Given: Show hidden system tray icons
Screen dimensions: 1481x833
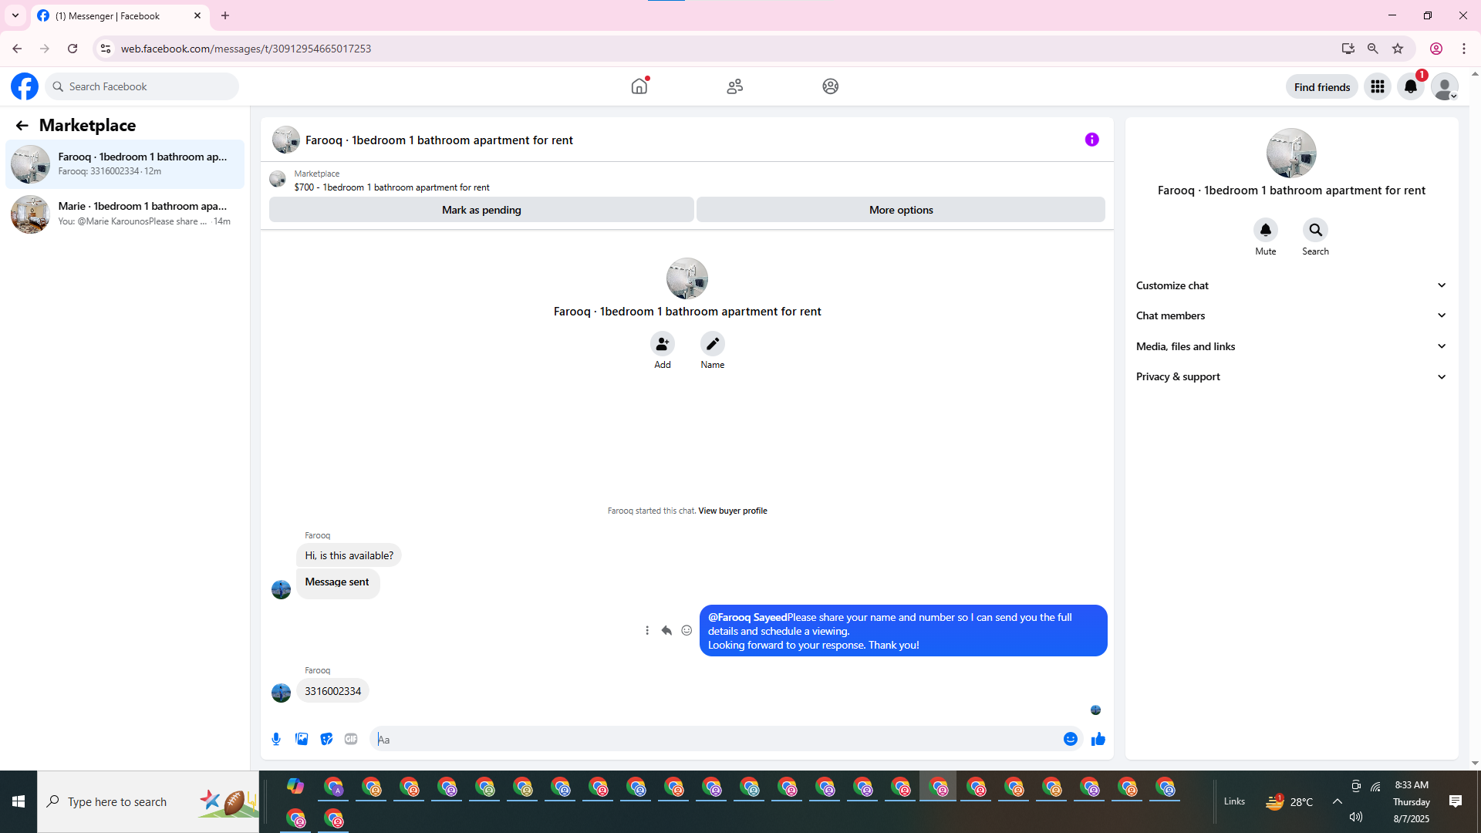Looking at the screenshot, I should (x=1338, y=801).
